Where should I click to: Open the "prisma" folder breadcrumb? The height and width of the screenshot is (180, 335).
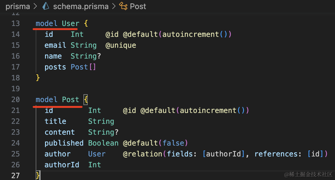coord(18,6)
